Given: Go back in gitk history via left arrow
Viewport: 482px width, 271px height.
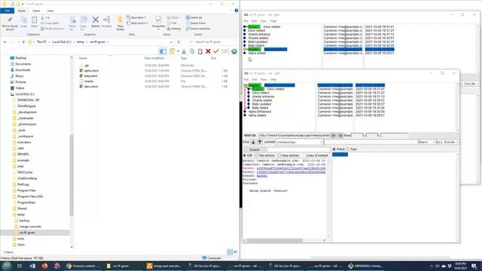Looking at the screenshot, I should click(334, 135).
